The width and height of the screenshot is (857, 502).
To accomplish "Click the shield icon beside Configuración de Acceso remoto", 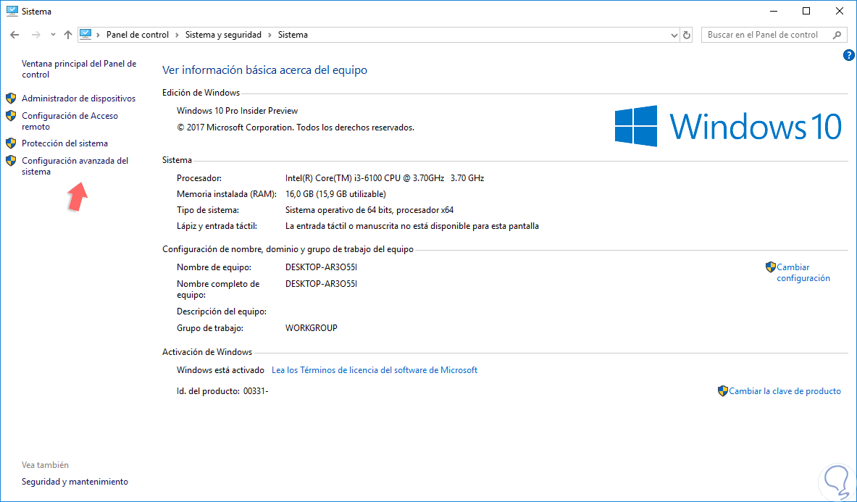I will [11, 116].
